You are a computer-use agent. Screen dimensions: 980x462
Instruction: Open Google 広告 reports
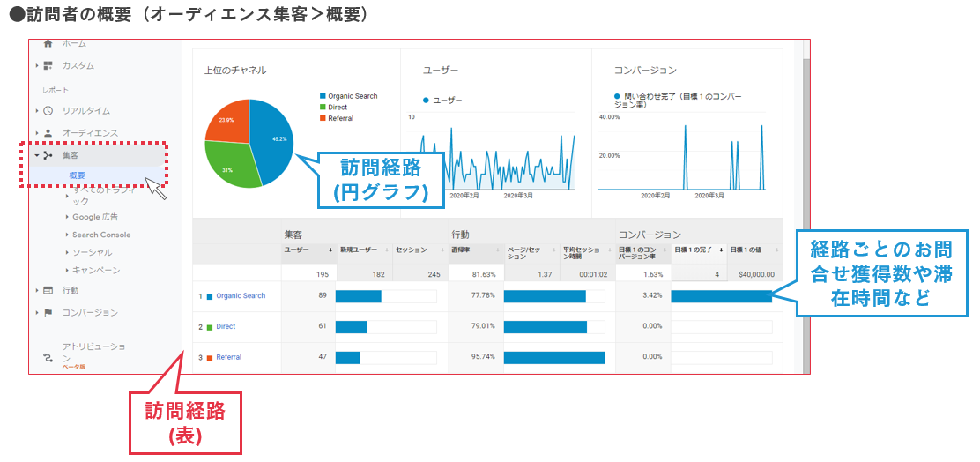(95, 217)
